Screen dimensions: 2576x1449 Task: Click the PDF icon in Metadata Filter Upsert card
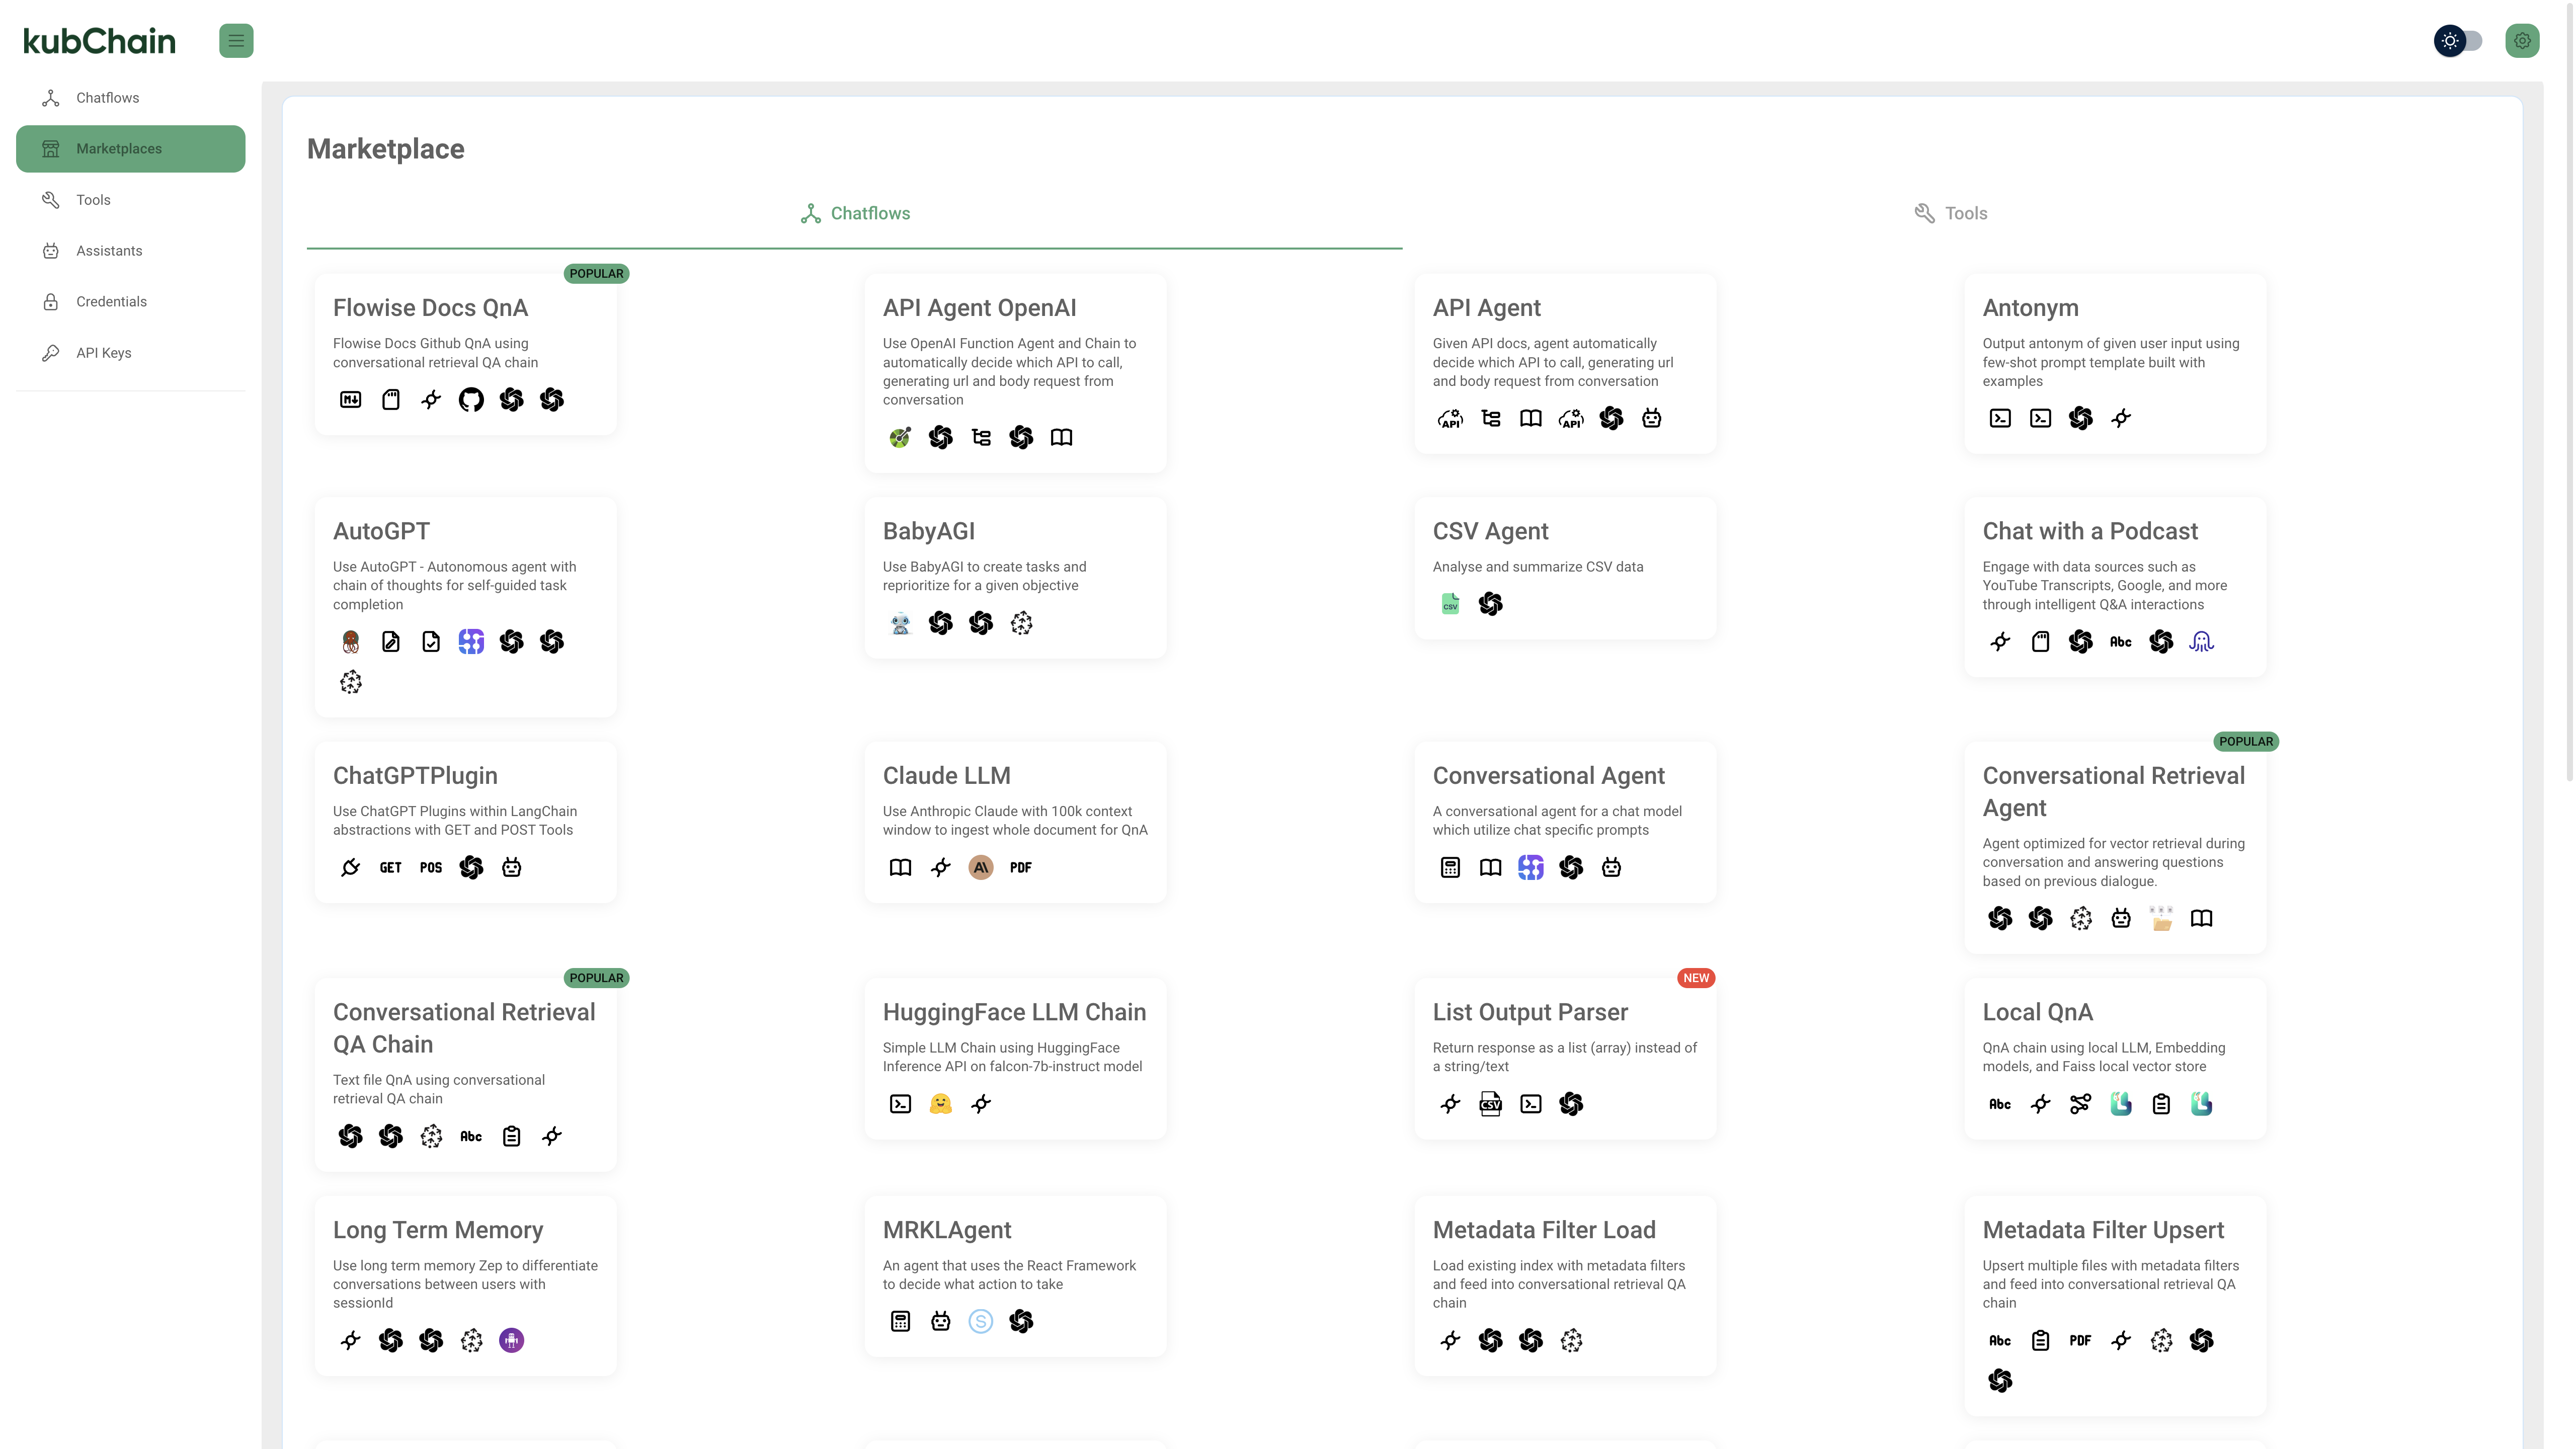(x=2080, y=1340)
